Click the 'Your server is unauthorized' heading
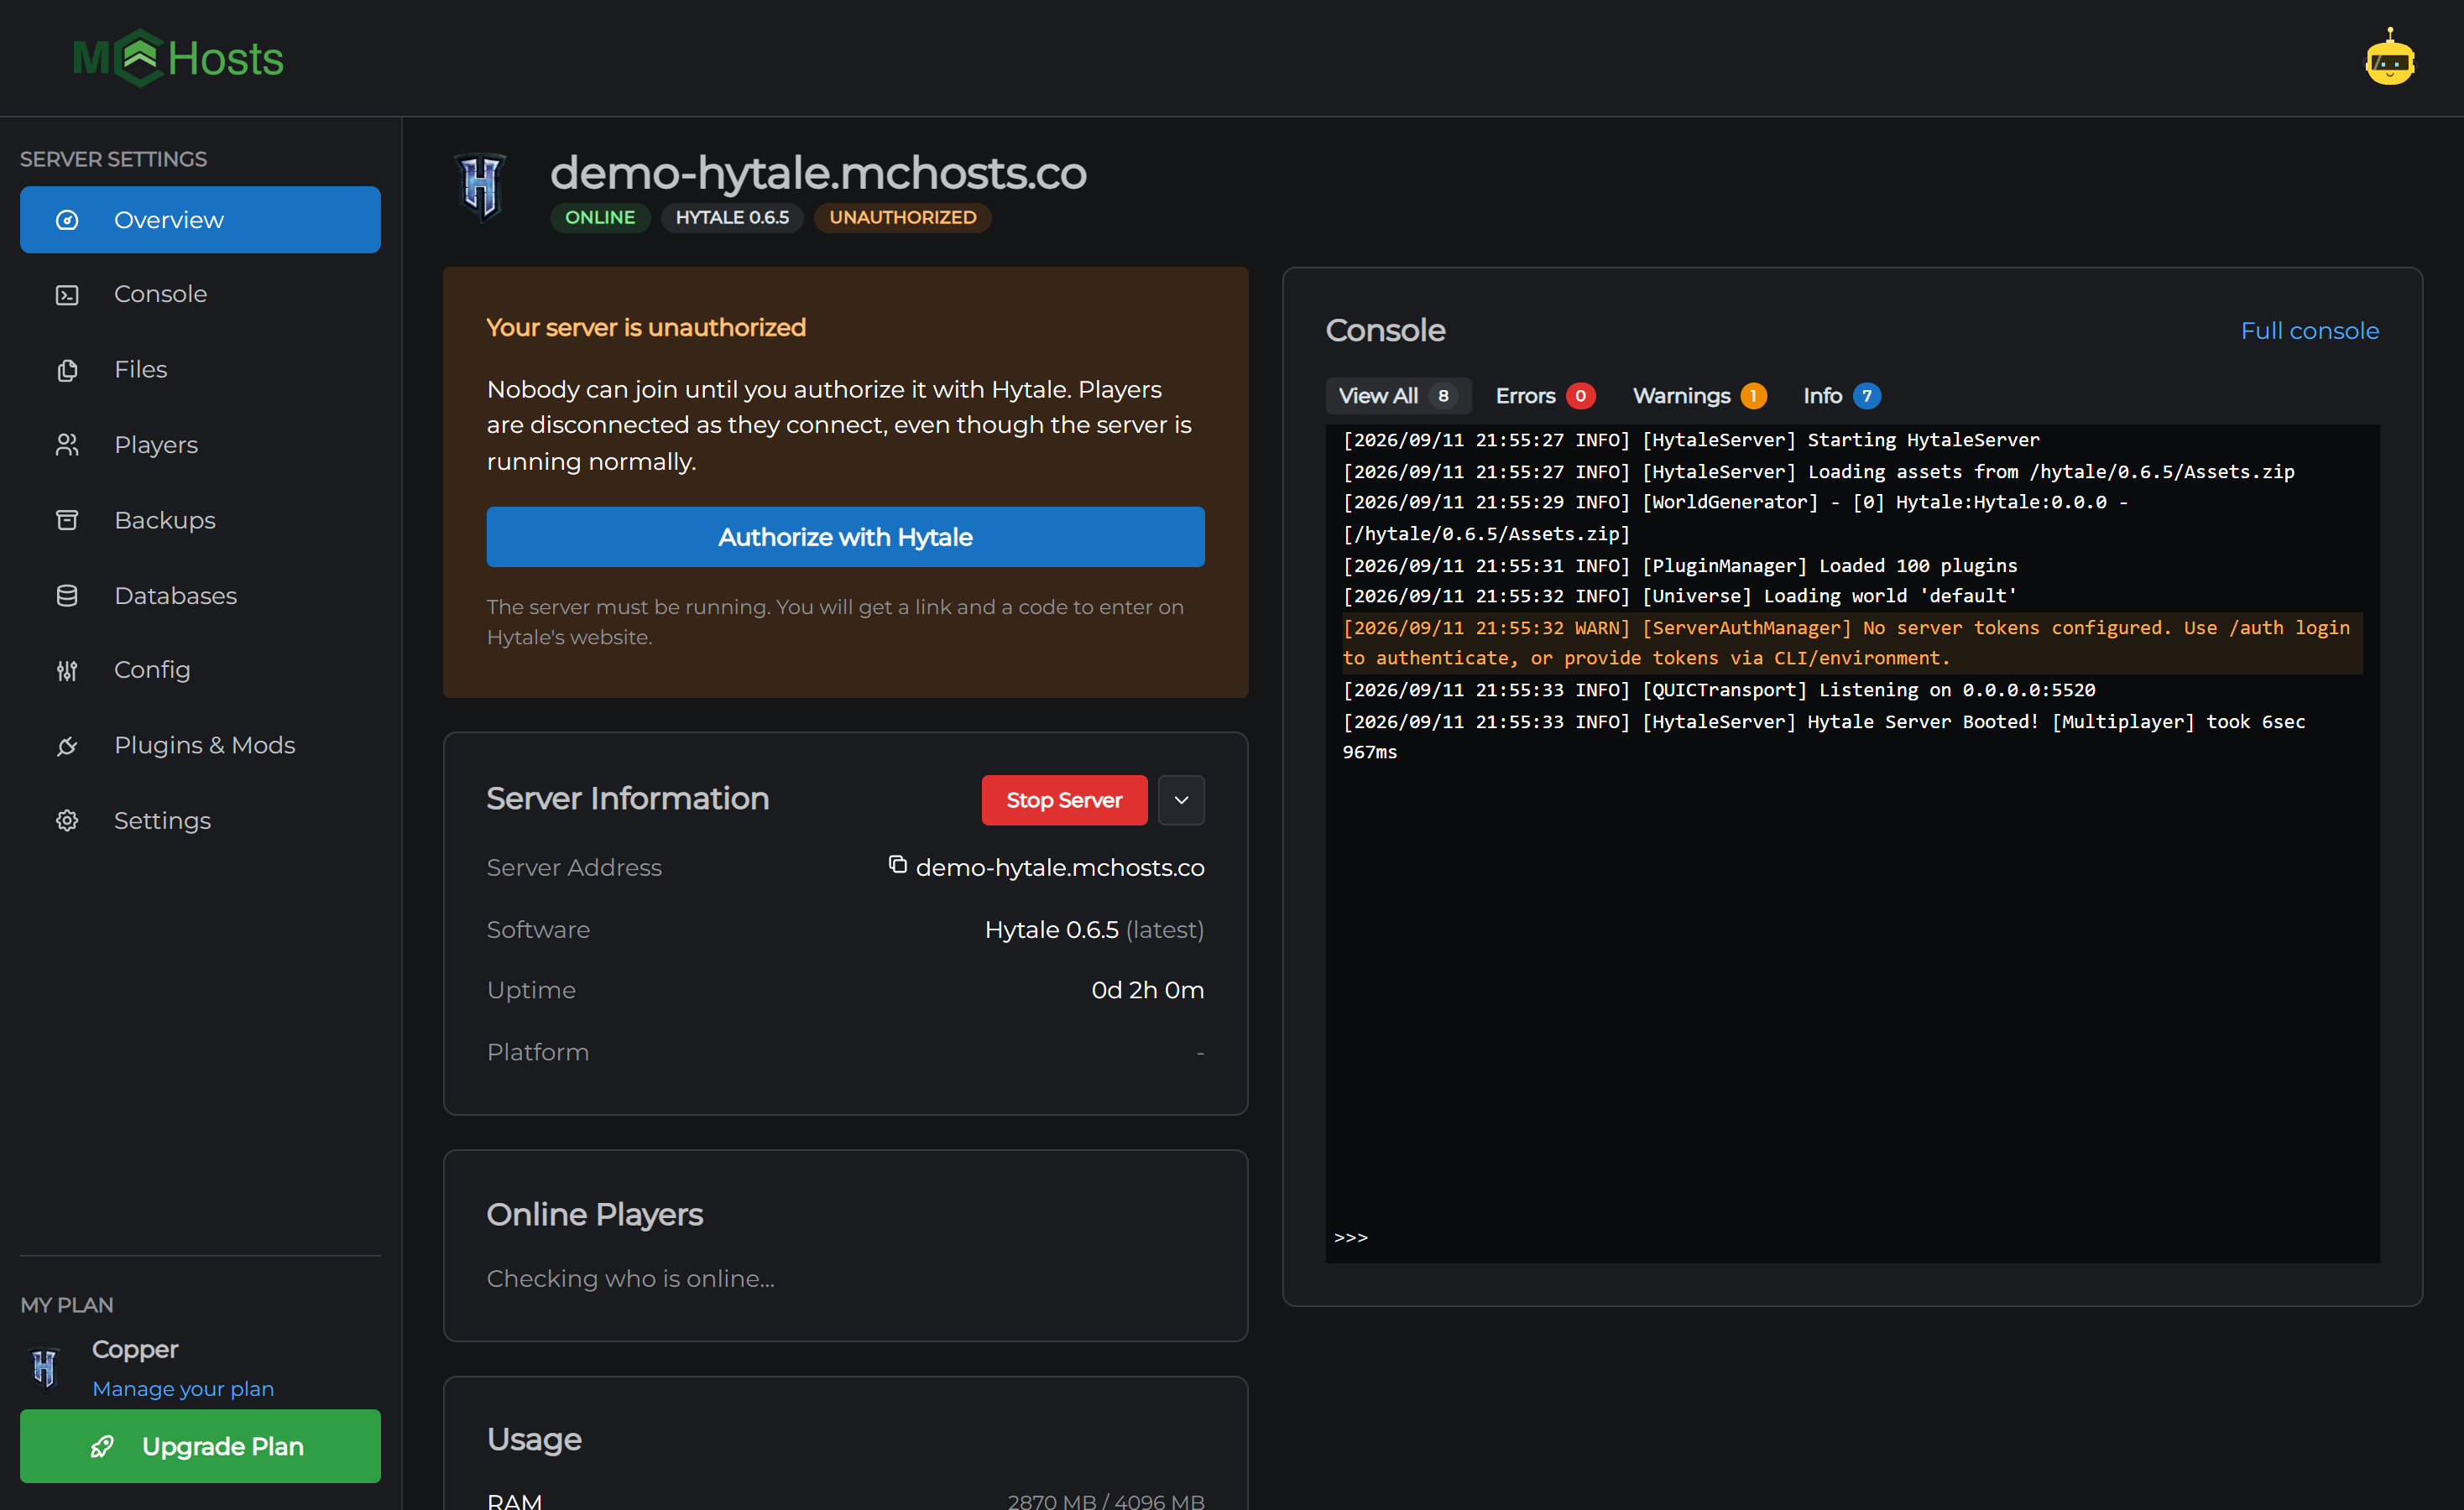Image resolution: width=2464 pixels, height=1510 pixels. point(646,328)
